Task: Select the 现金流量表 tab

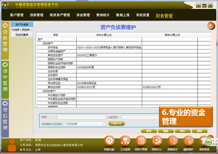Action: 22,35
